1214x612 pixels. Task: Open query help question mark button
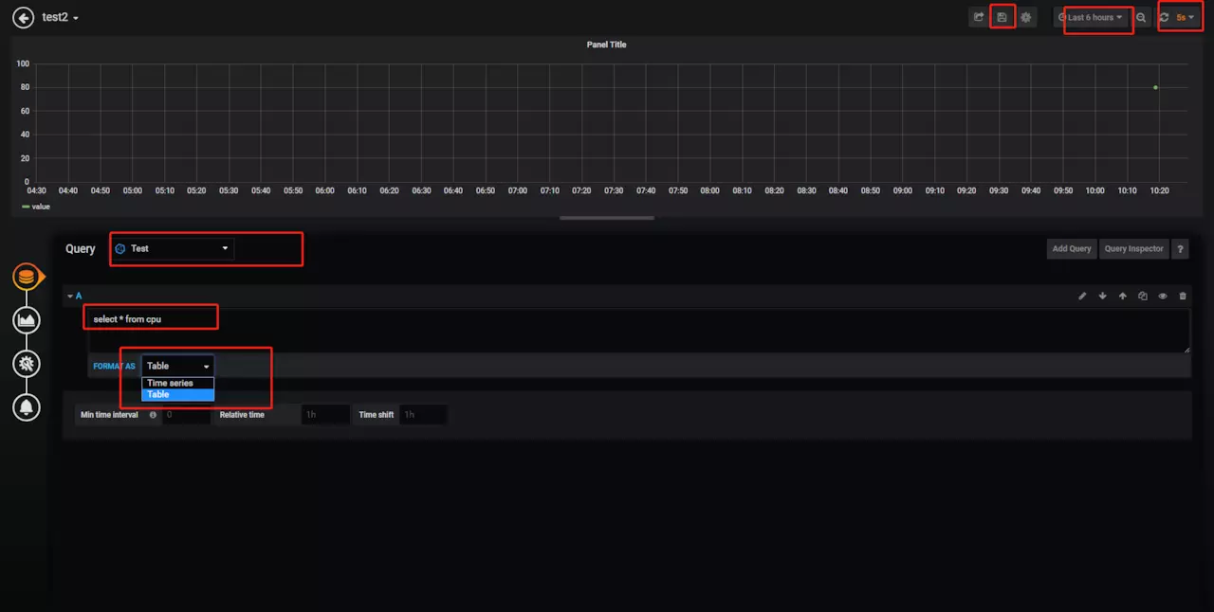coord(1181,248)
